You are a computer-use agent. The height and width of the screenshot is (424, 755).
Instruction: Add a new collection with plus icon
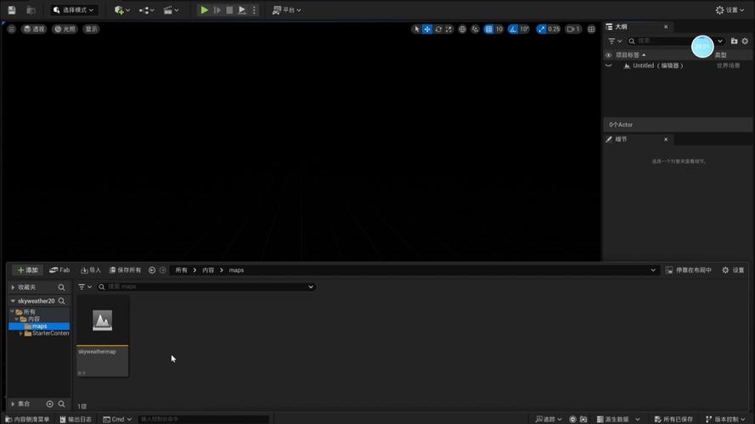[49, 404]
